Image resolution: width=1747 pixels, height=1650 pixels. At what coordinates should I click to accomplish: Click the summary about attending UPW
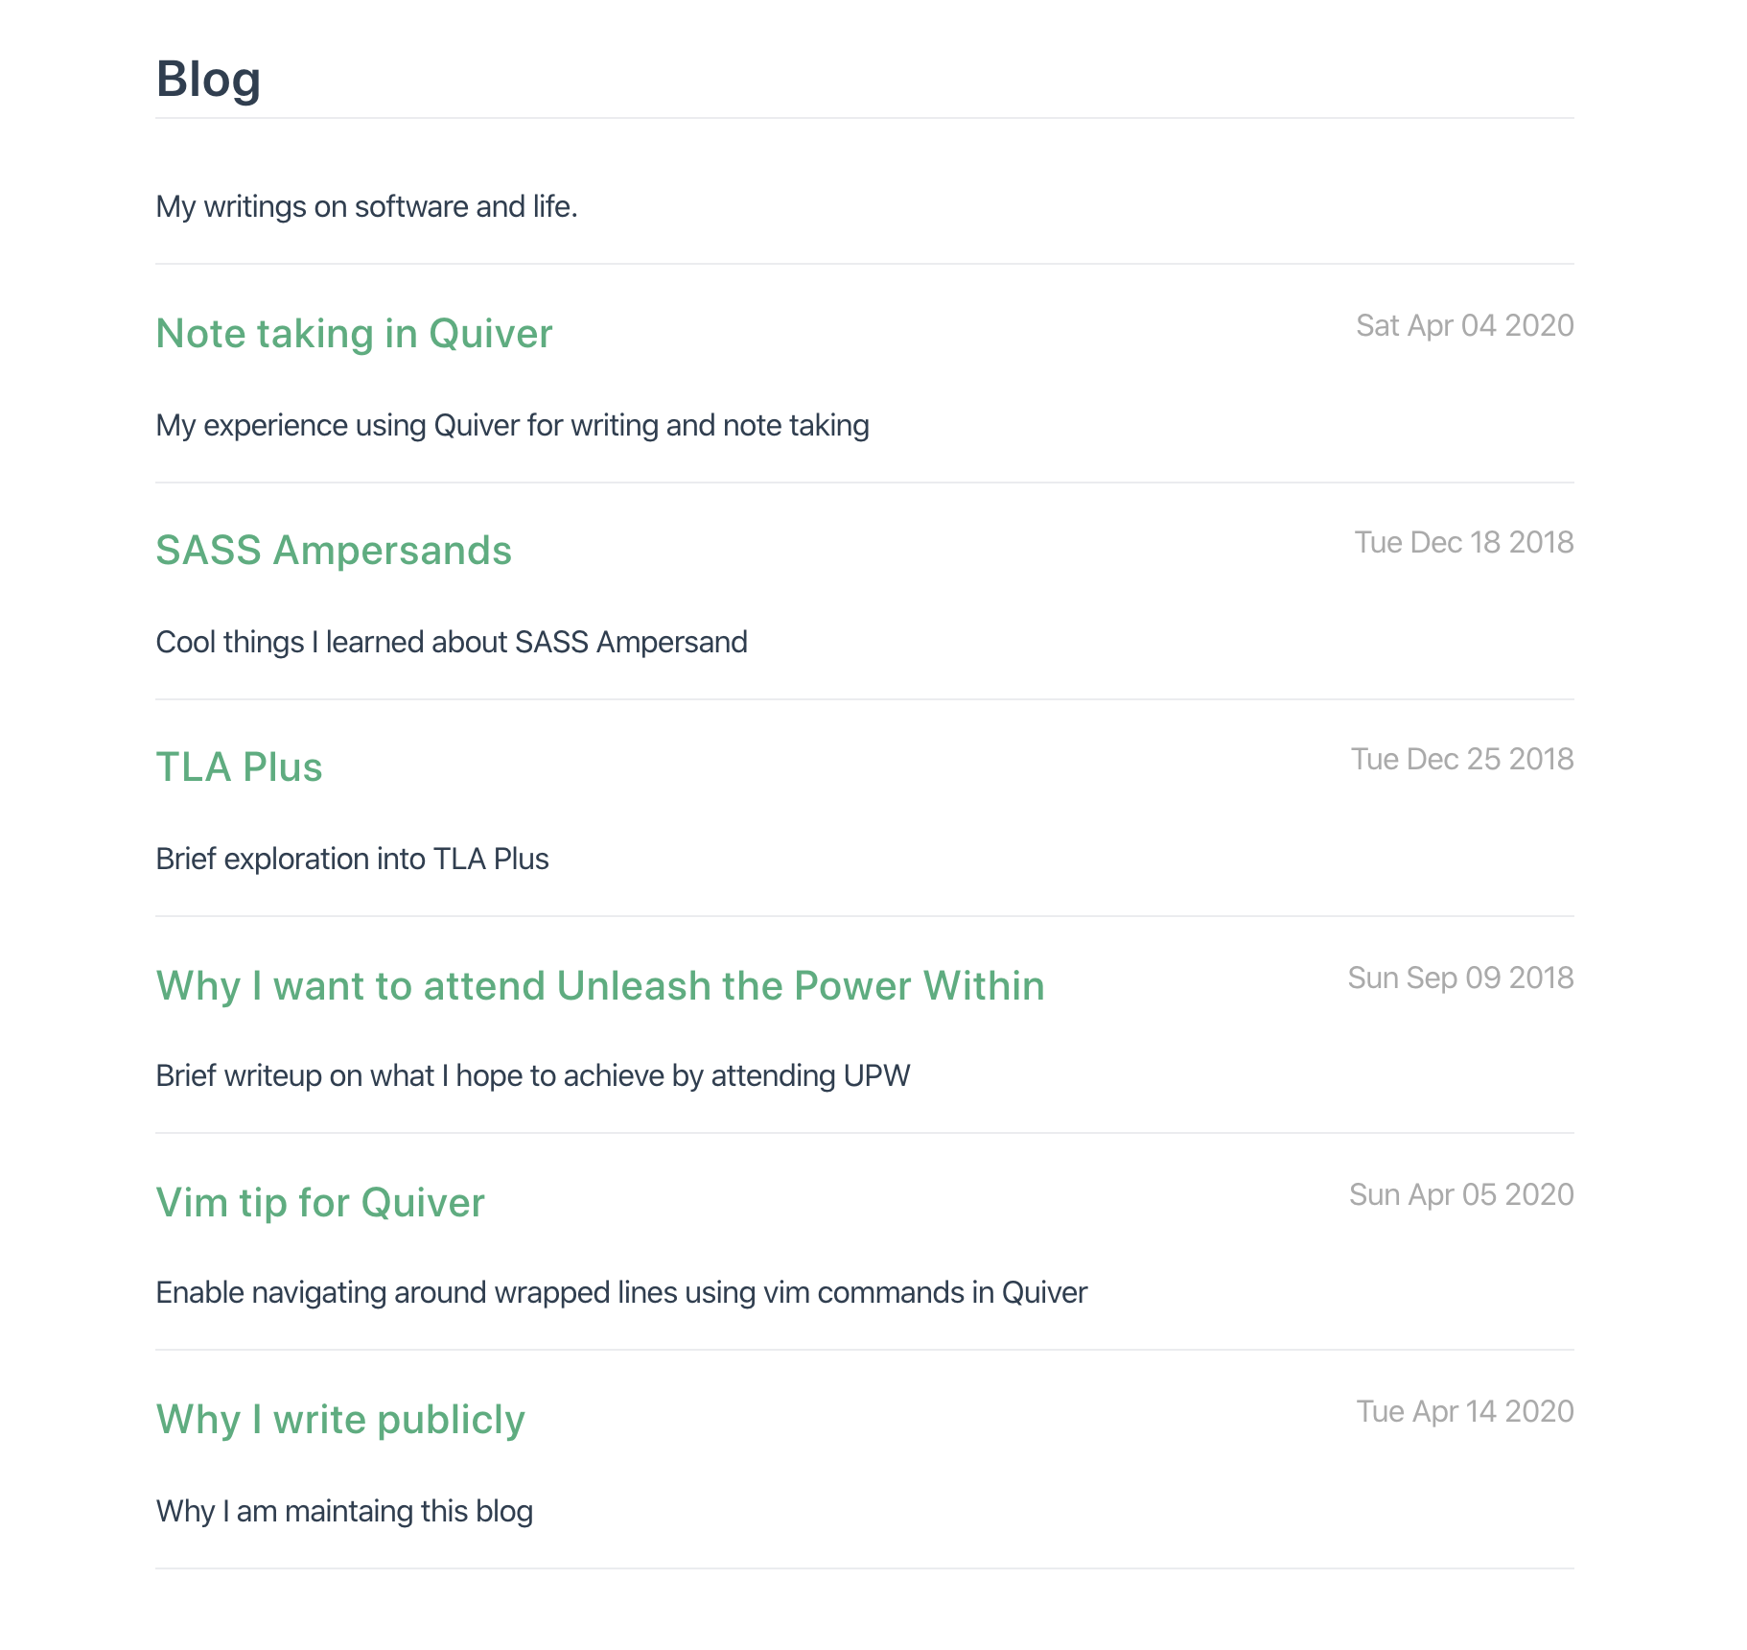pyautogui.click(x=533, y=1076)
